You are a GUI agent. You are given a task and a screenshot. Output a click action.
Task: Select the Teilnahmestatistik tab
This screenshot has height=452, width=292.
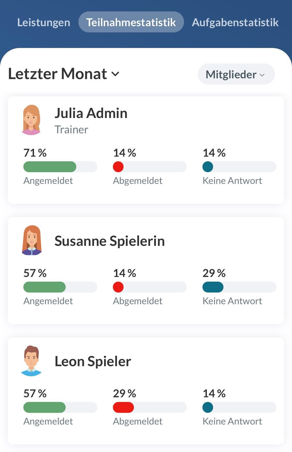click(131, 22)
